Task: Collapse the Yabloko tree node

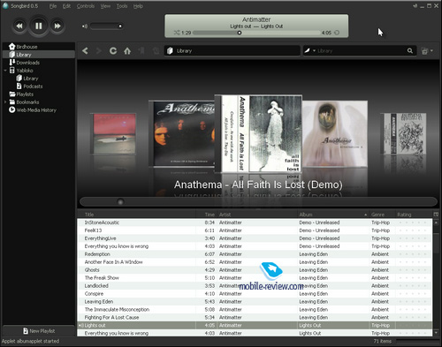Action: 5,71
